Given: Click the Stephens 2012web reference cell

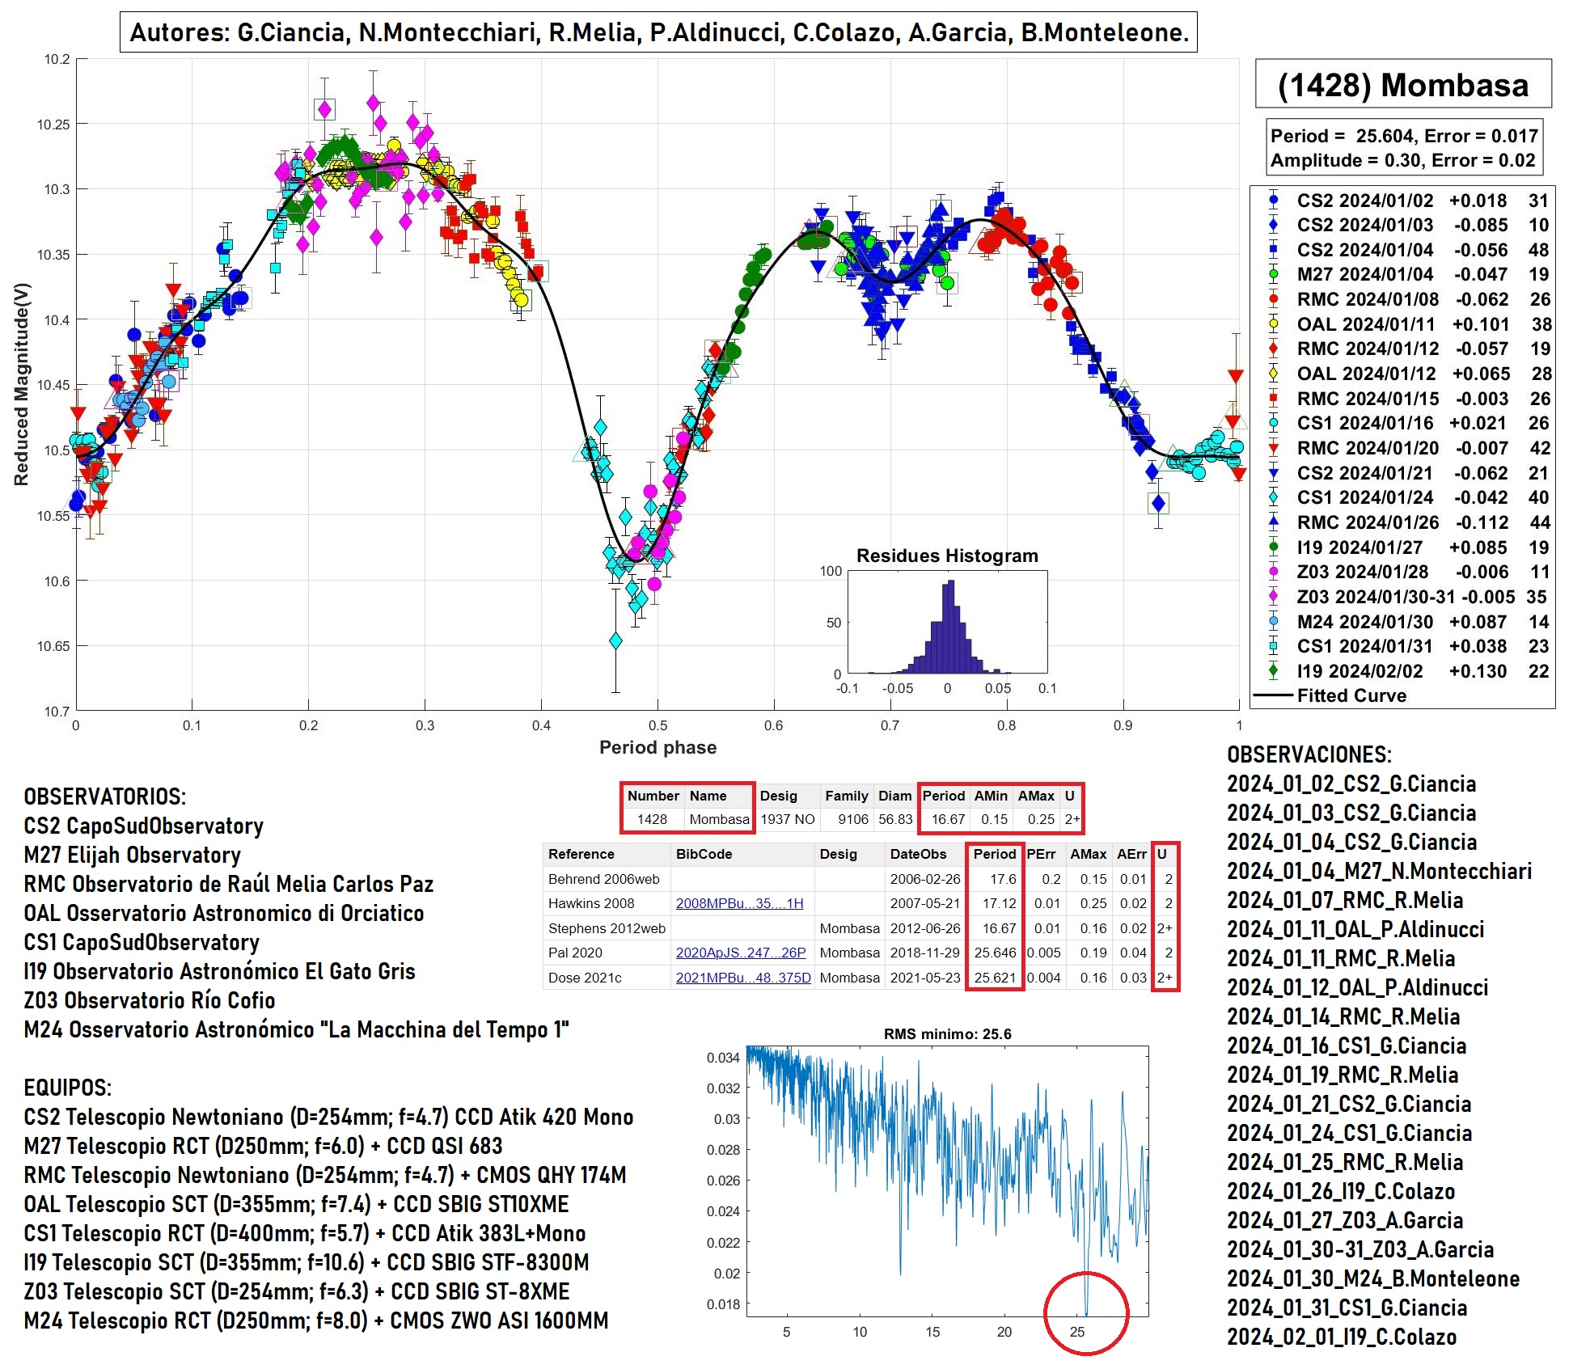Looking at the screenshot, I should click(x=607, y=928).
